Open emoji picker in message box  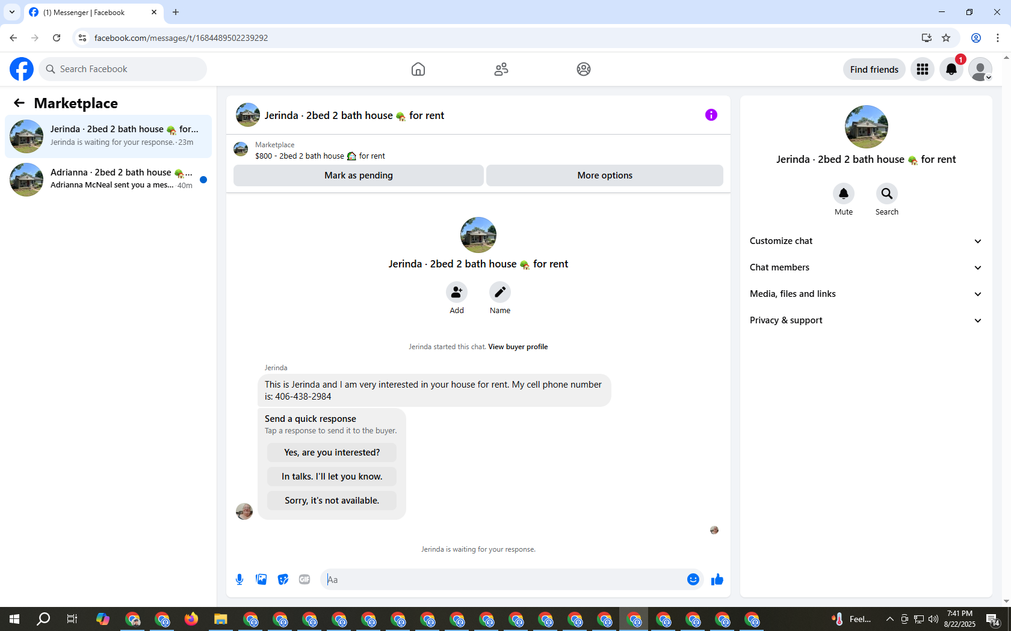(693, 579)
